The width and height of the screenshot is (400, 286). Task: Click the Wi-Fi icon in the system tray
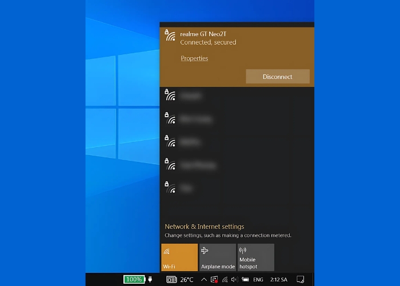click(x=225, y=280)
